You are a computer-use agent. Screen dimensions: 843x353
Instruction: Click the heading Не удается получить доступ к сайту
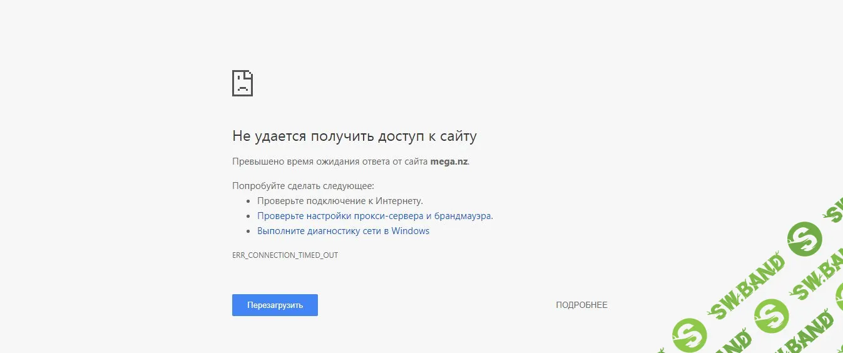pyautogui.click(x=354, y=136)
